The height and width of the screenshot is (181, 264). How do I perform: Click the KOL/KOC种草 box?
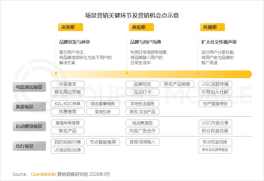[68, 104]
